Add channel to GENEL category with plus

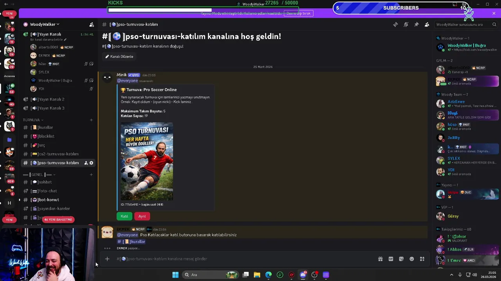pos(91,174)
